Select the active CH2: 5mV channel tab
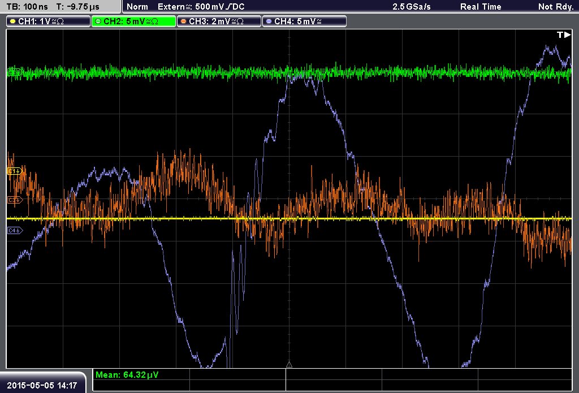579x393 pixels. pyautogui.click(x=133, y=21)
